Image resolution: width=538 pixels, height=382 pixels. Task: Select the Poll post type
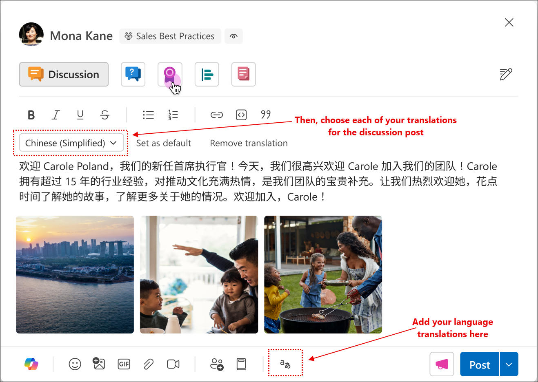click(207, 74)
